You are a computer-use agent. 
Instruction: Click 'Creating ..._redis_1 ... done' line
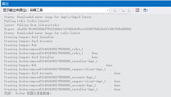click(x=51, y=53)
